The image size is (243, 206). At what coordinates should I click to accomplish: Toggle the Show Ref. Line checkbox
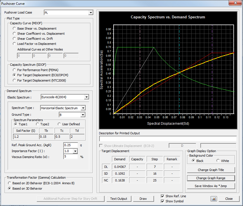click(x=162, y=196)
